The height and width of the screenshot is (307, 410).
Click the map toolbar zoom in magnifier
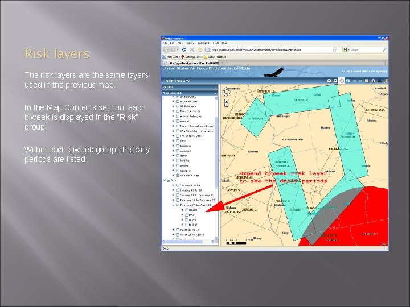[329, 81]
